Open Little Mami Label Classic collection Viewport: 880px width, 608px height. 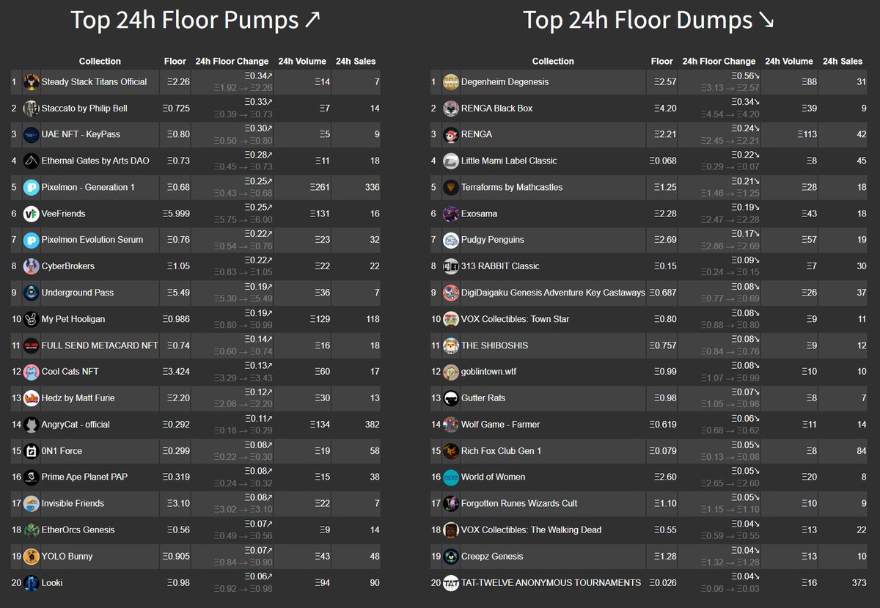[509, 161]
